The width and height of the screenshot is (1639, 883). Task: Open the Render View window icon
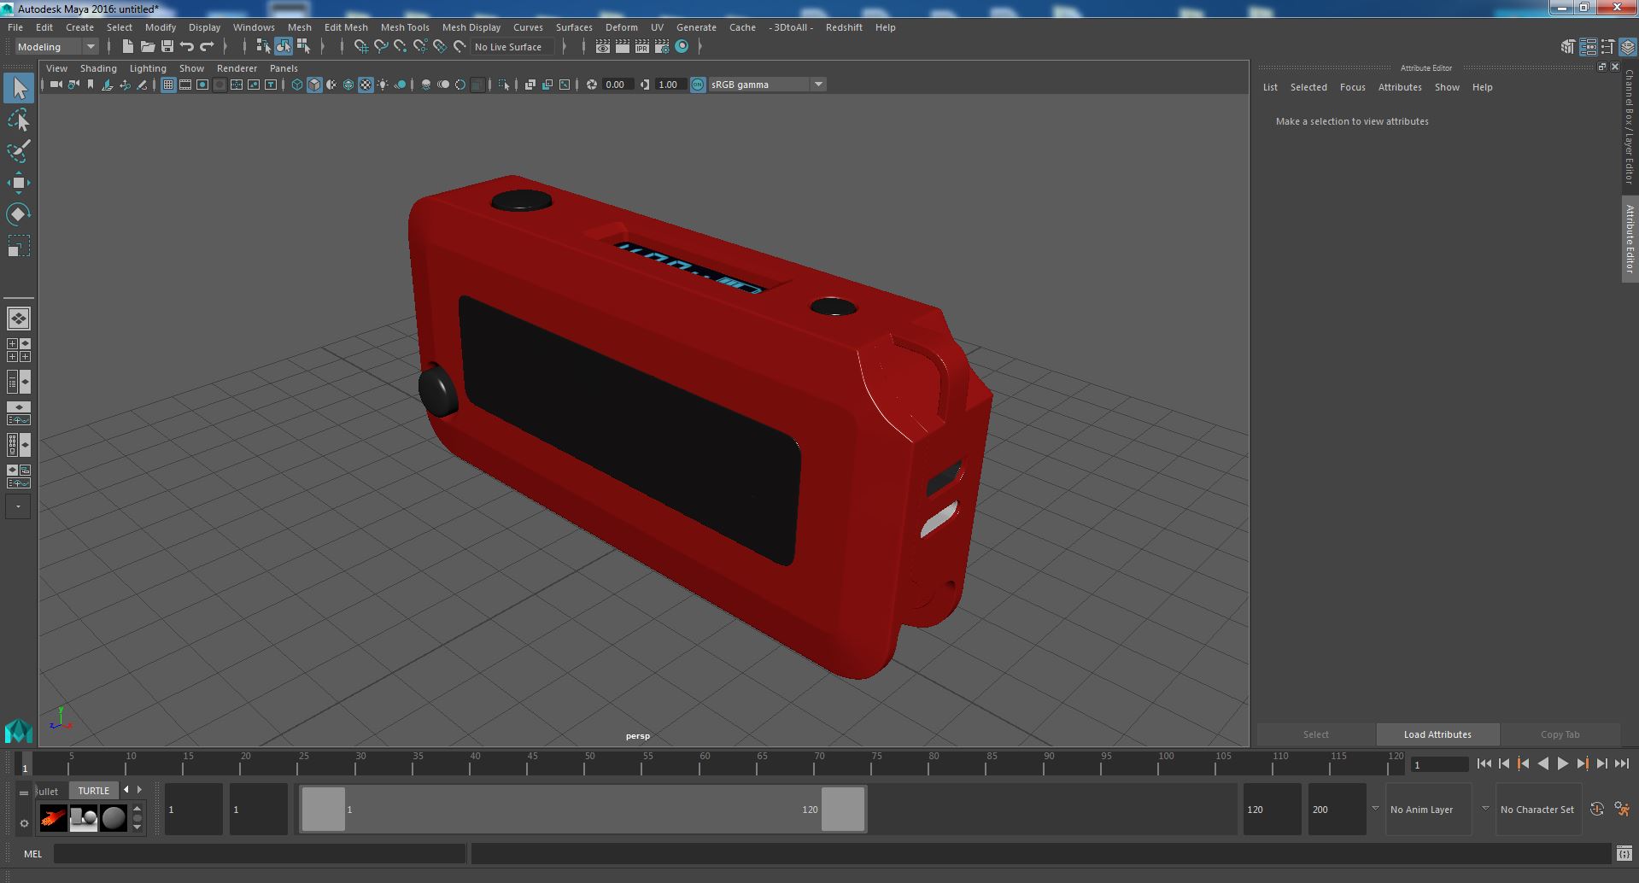pos(603,47)
